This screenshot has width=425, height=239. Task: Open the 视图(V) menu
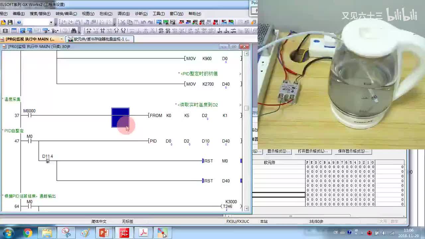[88, 14]
